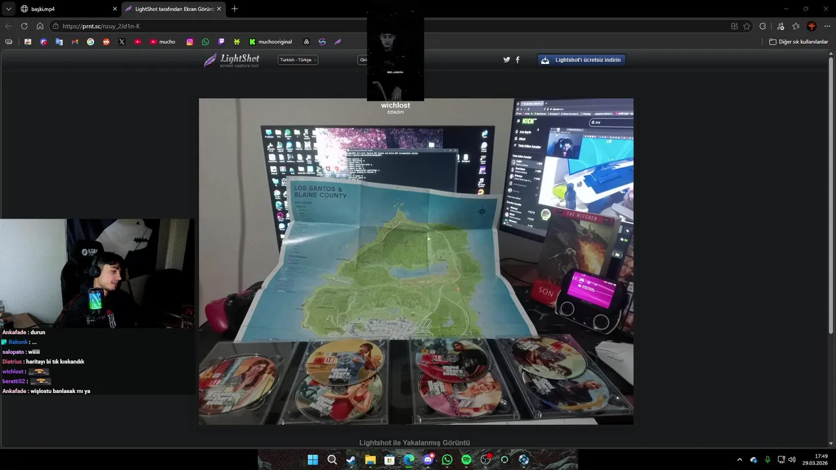
Task: Open browser settings and more menu
Action: [x=827, y=26]
